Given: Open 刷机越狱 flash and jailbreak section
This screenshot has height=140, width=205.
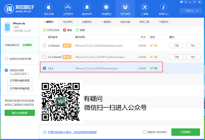Looking at the screenshot, I should [125, 9].
